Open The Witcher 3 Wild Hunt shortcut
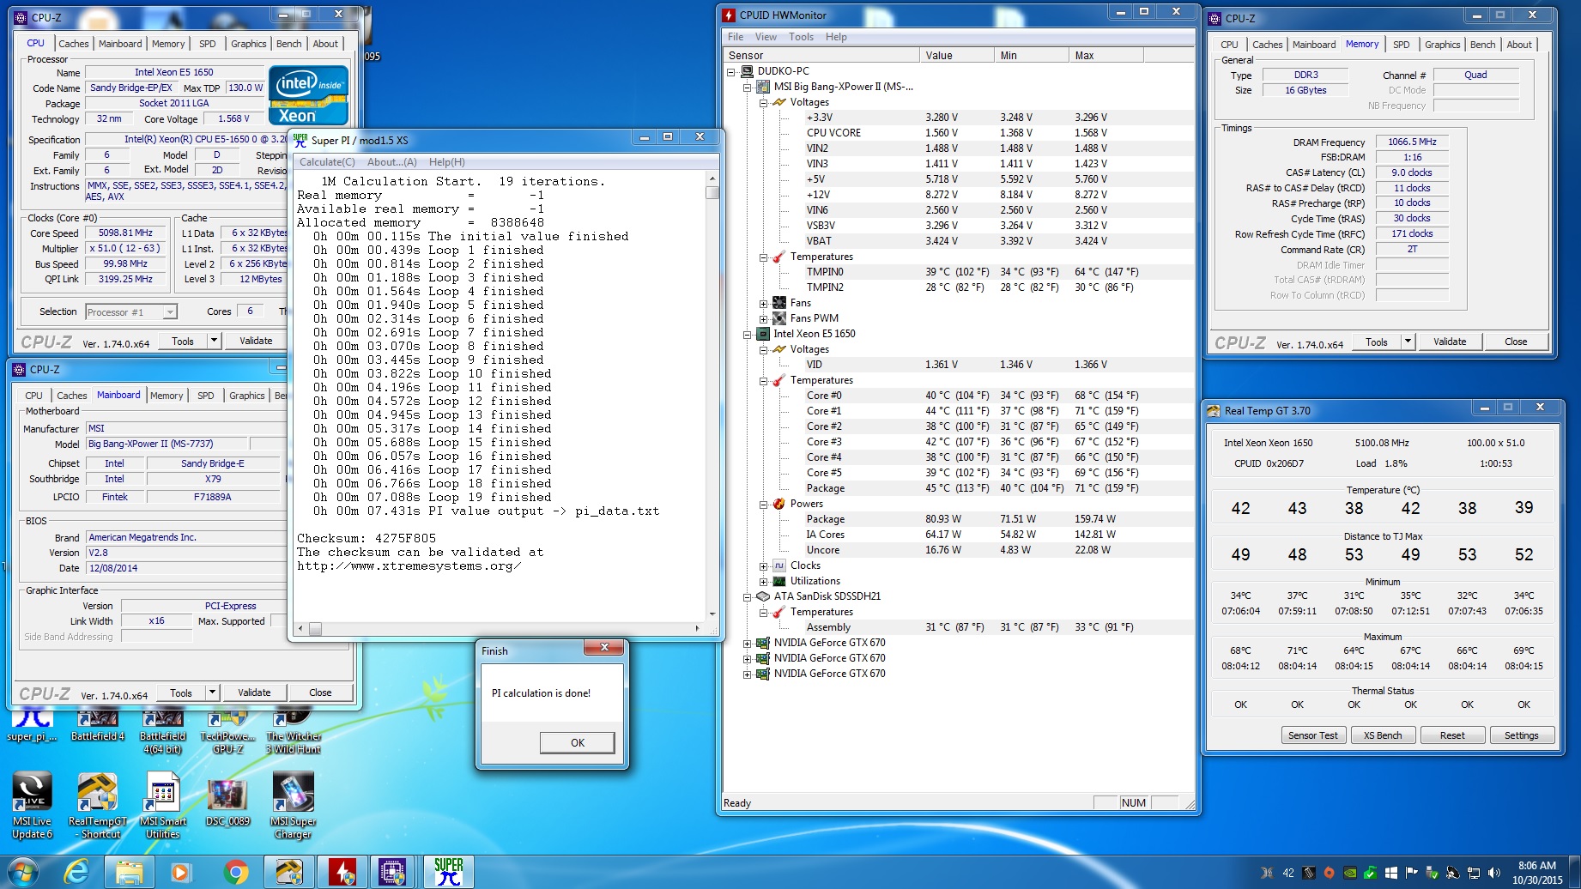This screenshot has width=1581, height=889. [294, 731]
